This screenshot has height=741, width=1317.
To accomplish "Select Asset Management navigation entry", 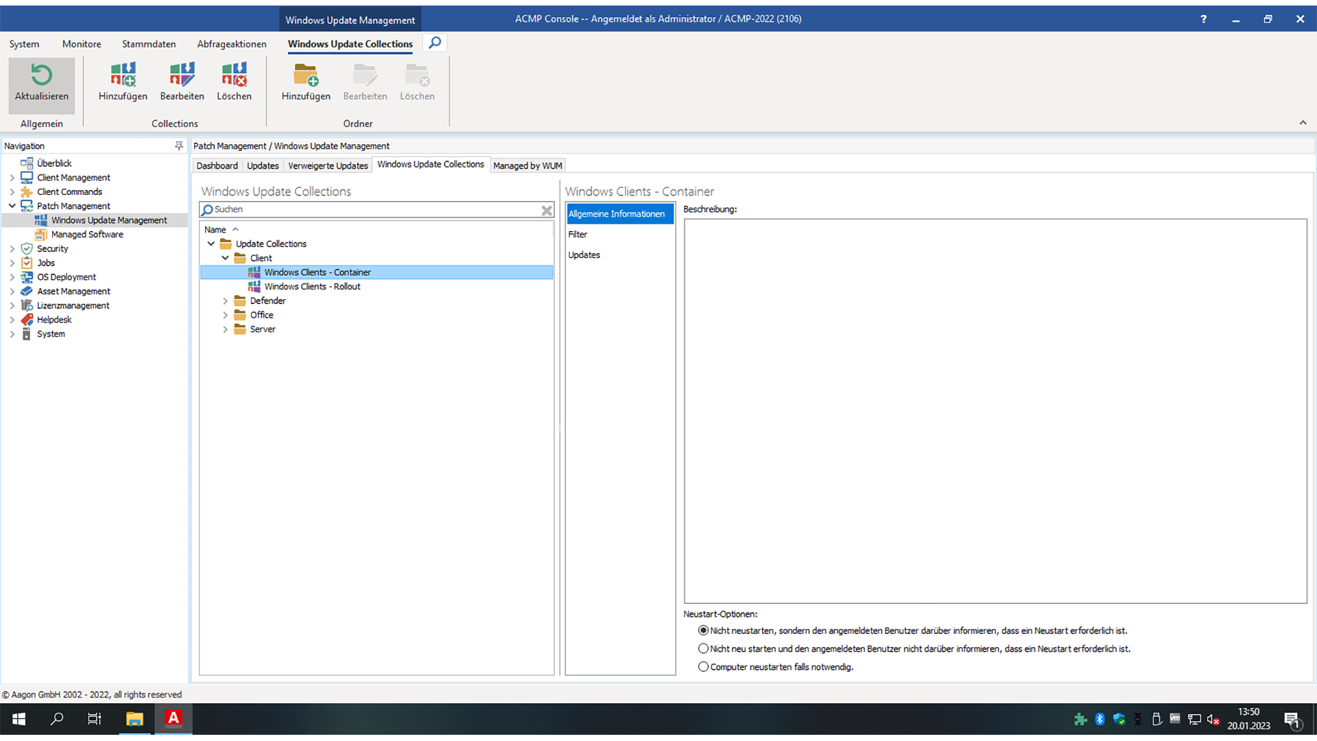I will tap(73, 292).
